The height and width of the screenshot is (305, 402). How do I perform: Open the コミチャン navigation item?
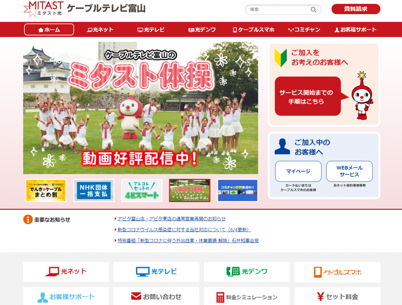pos(304,30)
